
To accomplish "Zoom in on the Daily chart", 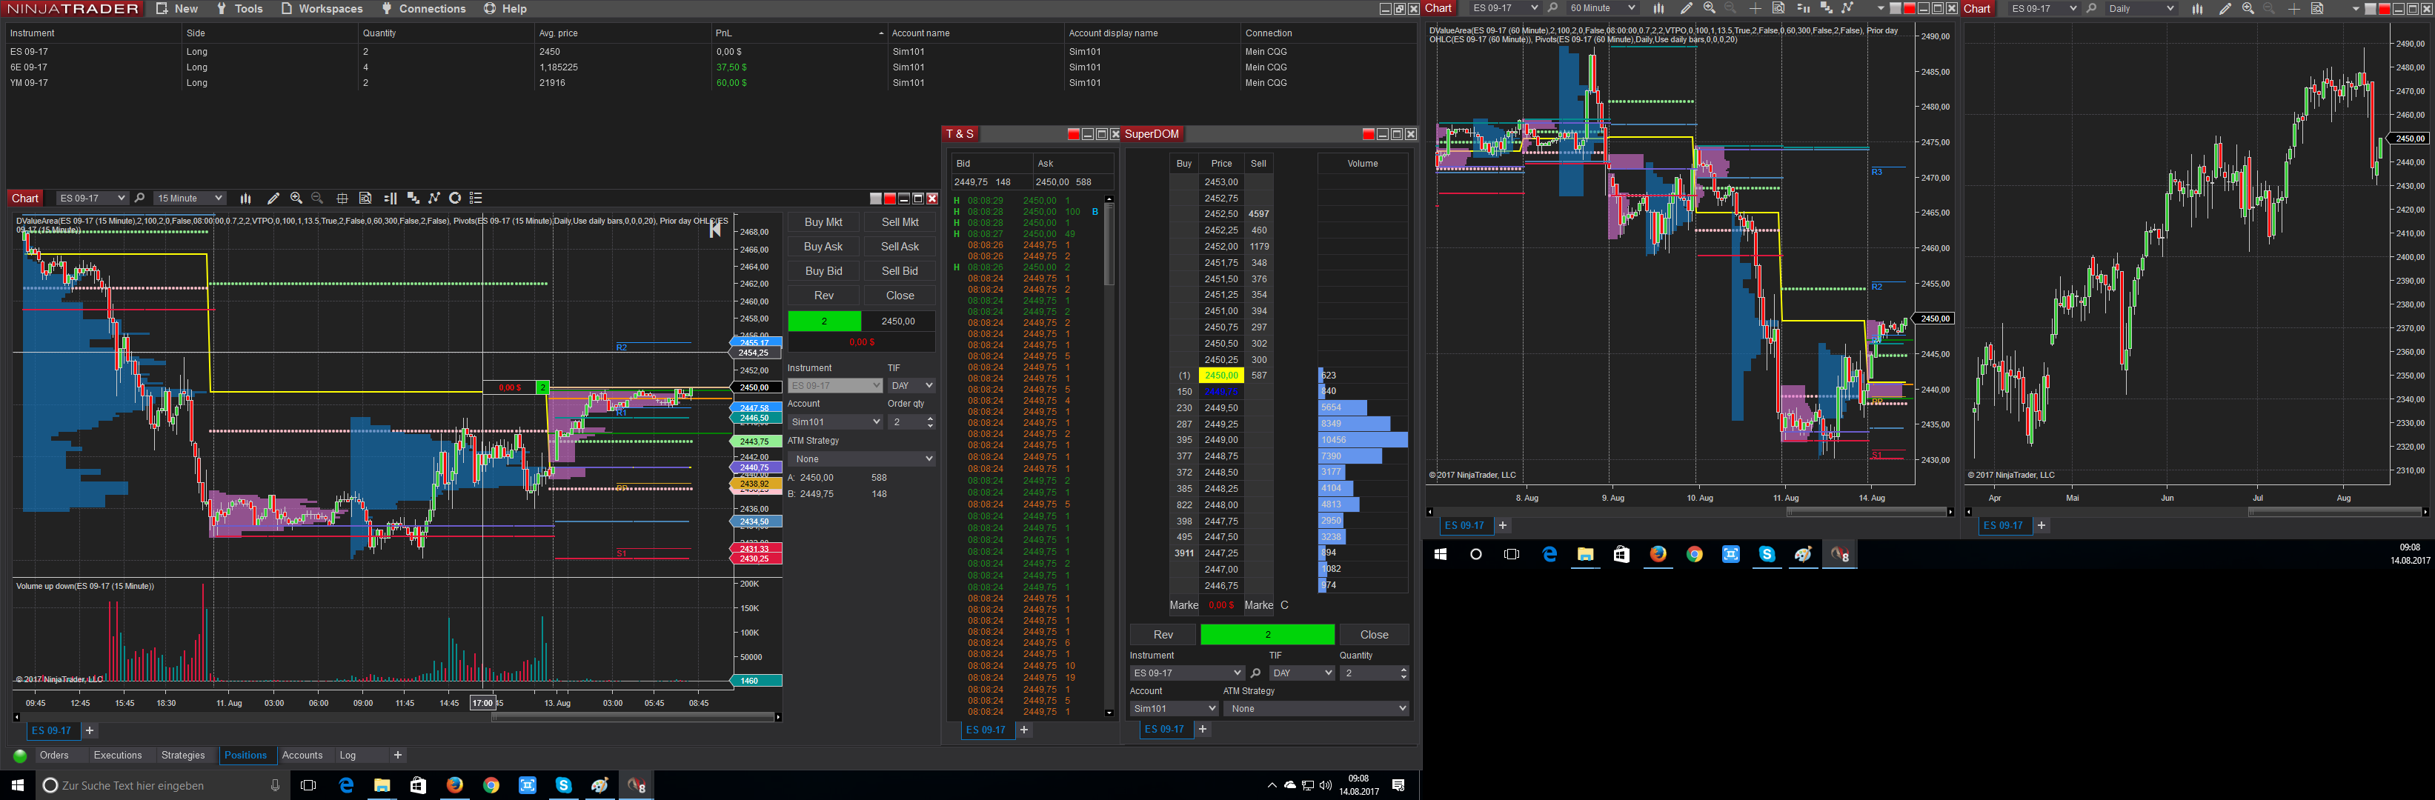I will point(2248,8).
